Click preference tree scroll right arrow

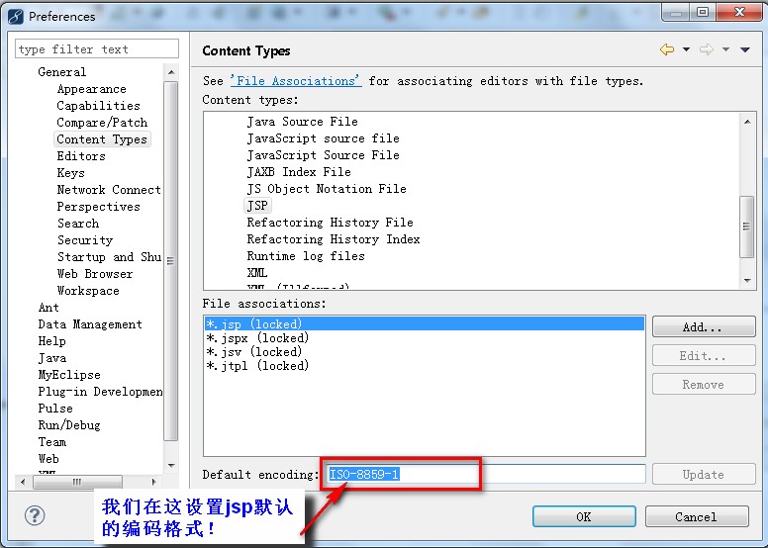(x=153, y=482)
